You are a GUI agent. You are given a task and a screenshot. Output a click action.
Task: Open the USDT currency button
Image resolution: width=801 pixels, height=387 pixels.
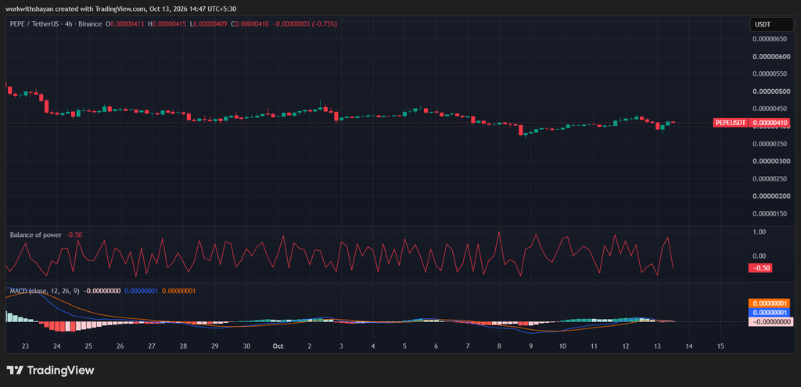coord(770,24)
